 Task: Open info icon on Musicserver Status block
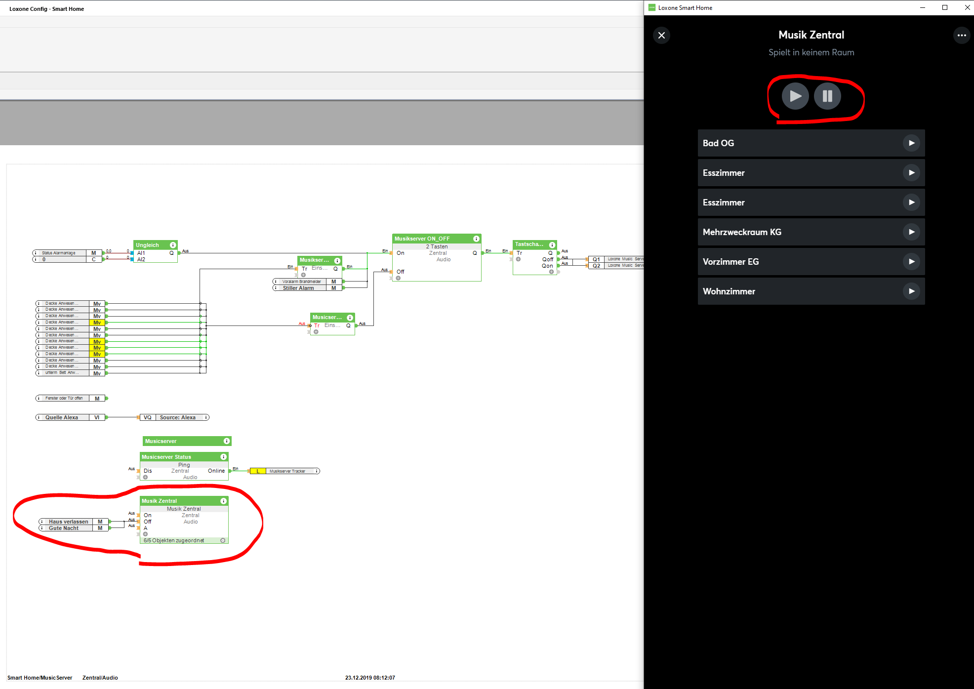coord(223,457)
